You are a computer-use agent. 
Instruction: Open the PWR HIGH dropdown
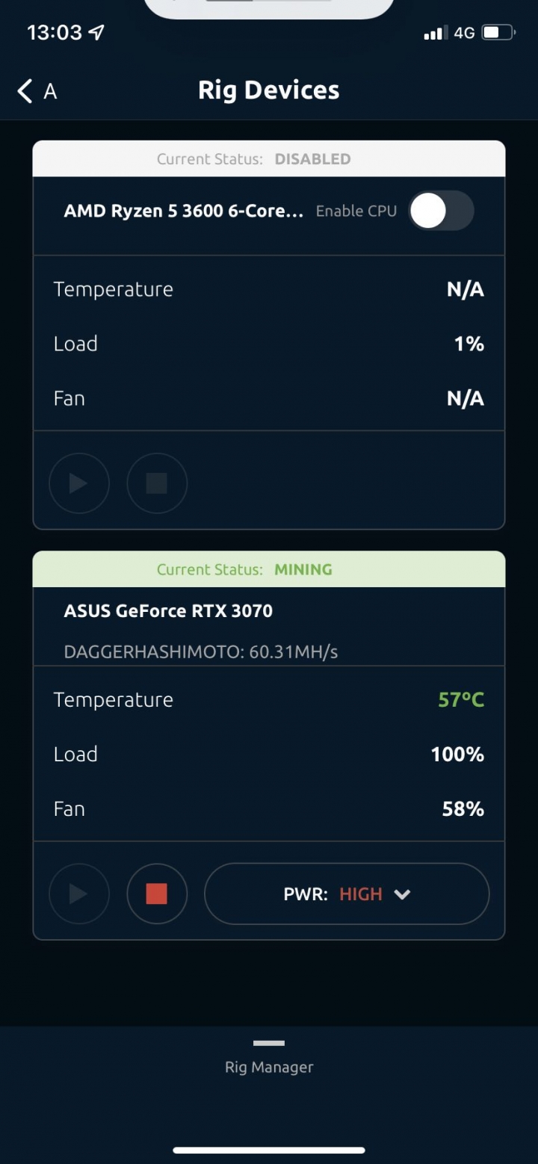point(347,894)
